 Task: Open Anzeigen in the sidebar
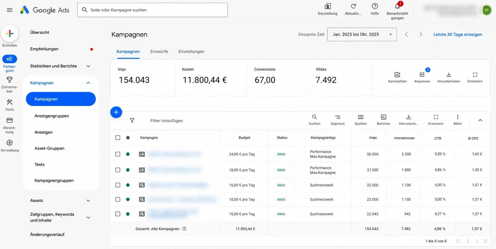coord(43,132)
